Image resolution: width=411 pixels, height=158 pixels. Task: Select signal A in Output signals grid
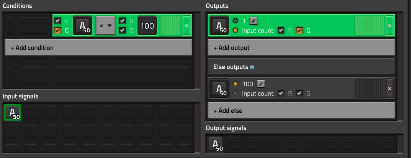coord(215,144)
